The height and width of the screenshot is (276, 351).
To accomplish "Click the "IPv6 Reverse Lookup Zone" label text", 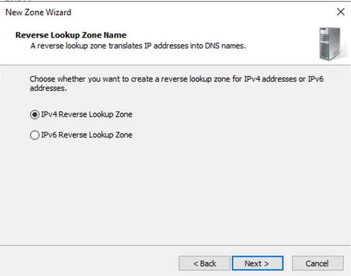I will 86,135.
